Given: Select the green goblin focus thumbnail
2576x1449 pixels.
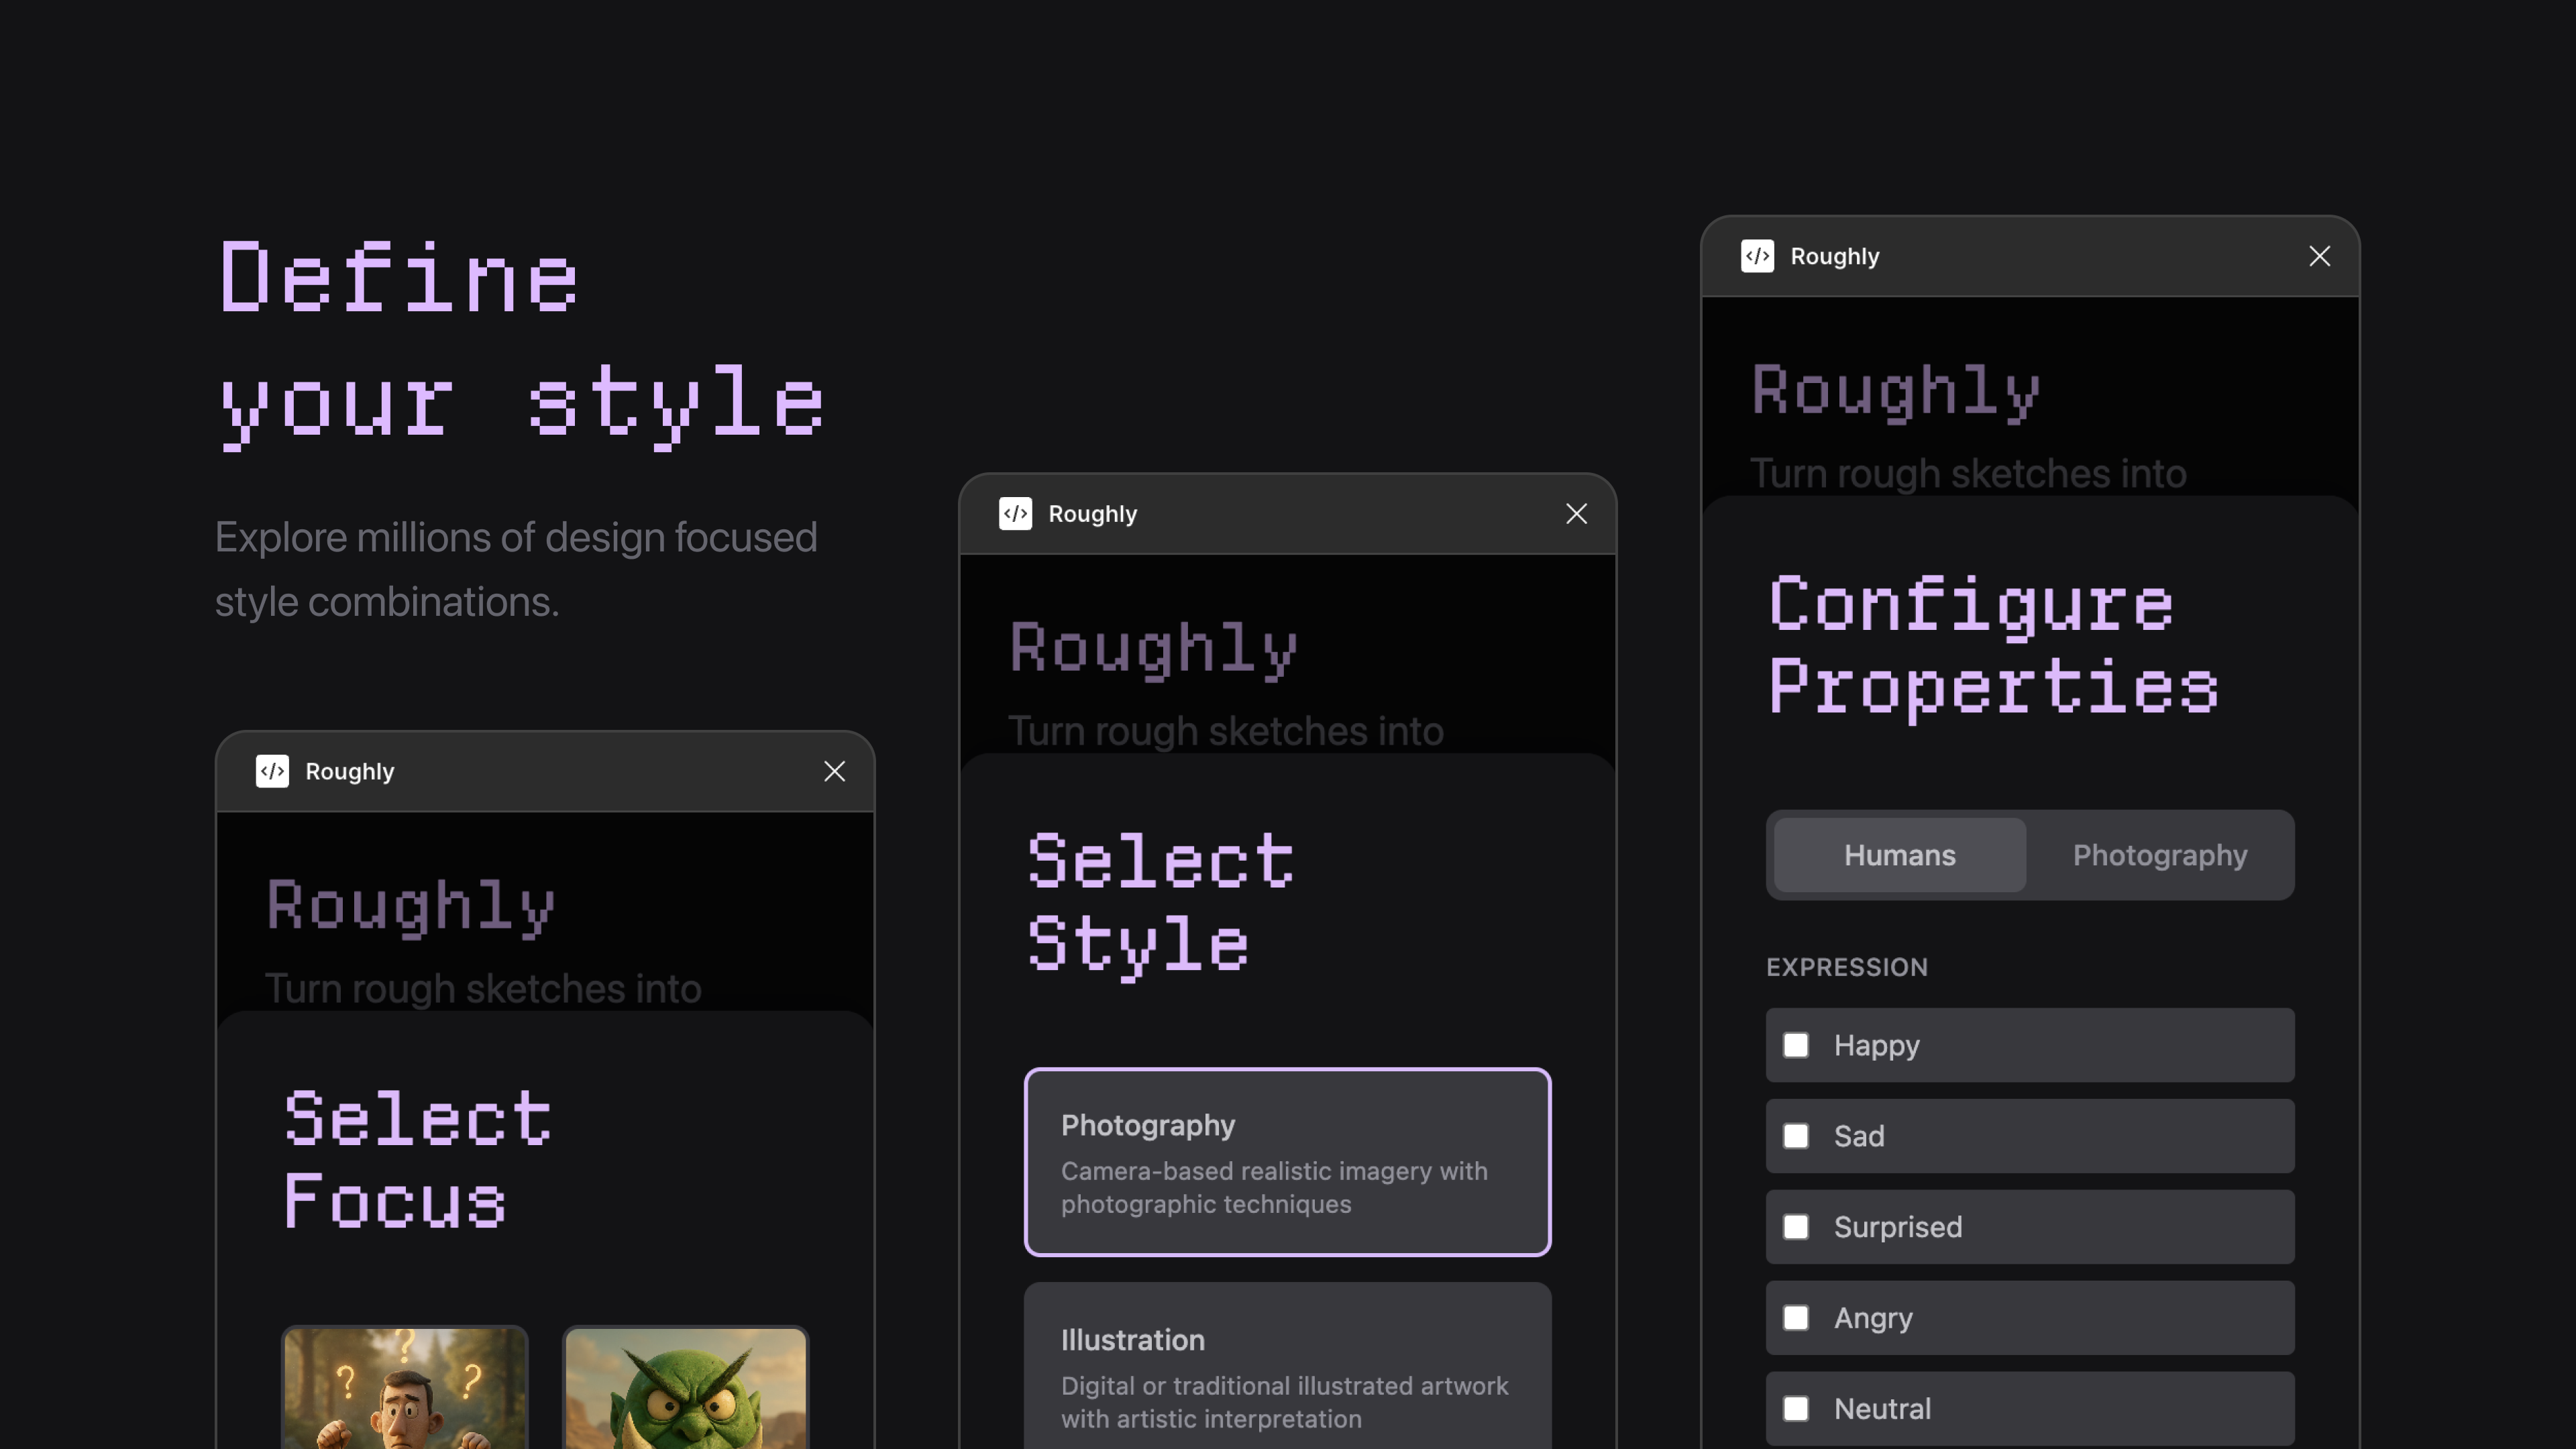Looking at the screenshot, I should pos(686,1388).
